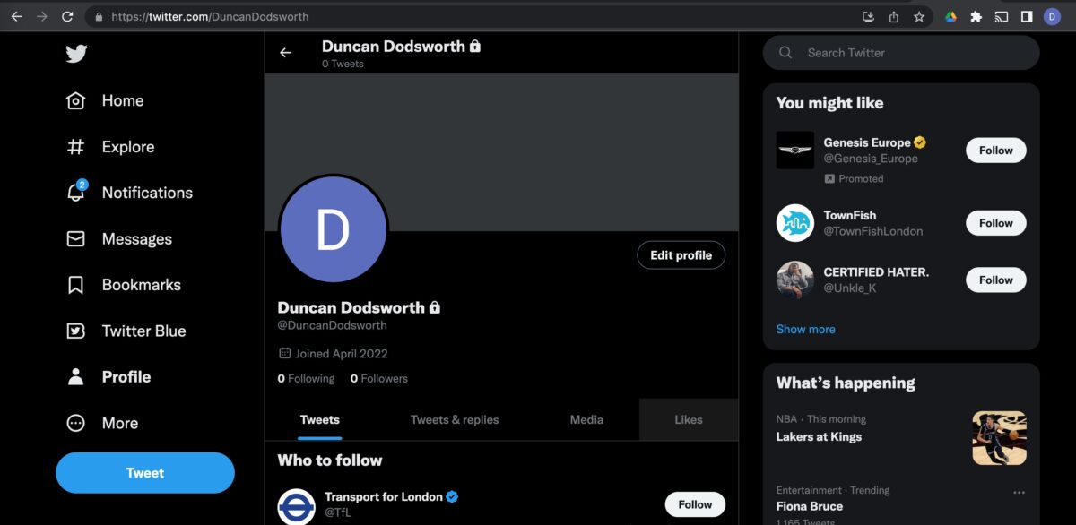Viewport: 1076px width, 525px height.
Task: Click the @Genesis_Europe handle
Action: click(x=871, y=159)
